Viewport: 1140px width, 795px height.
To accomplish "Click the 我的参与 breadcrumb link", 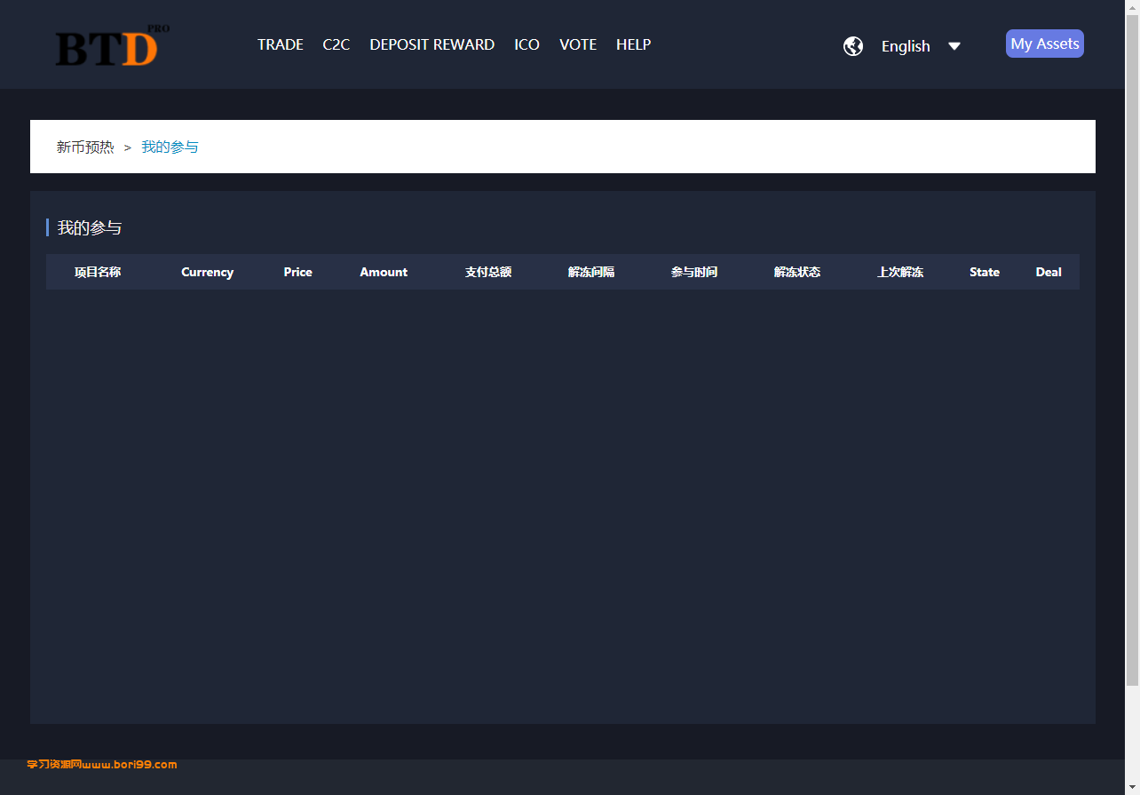I will point(170,147).
